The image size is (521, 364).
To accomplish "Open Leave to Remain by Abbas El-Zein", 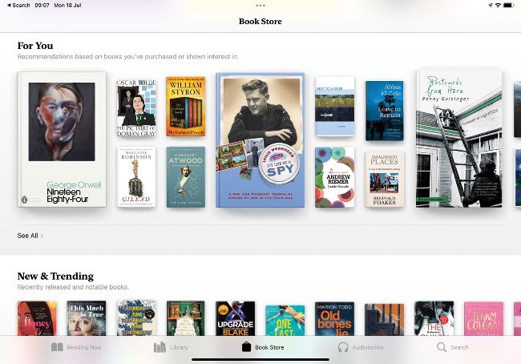I will coord(384,110).
